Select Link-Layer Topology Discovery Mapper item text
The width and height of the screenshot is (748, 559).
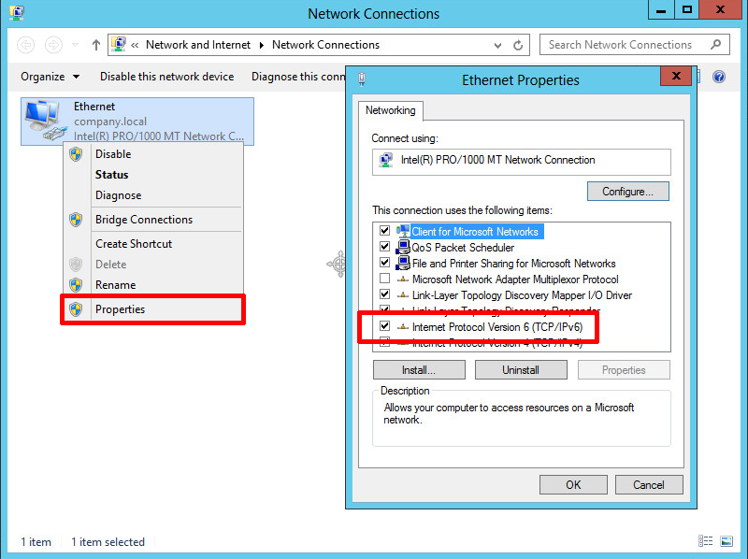click(523, 295)
